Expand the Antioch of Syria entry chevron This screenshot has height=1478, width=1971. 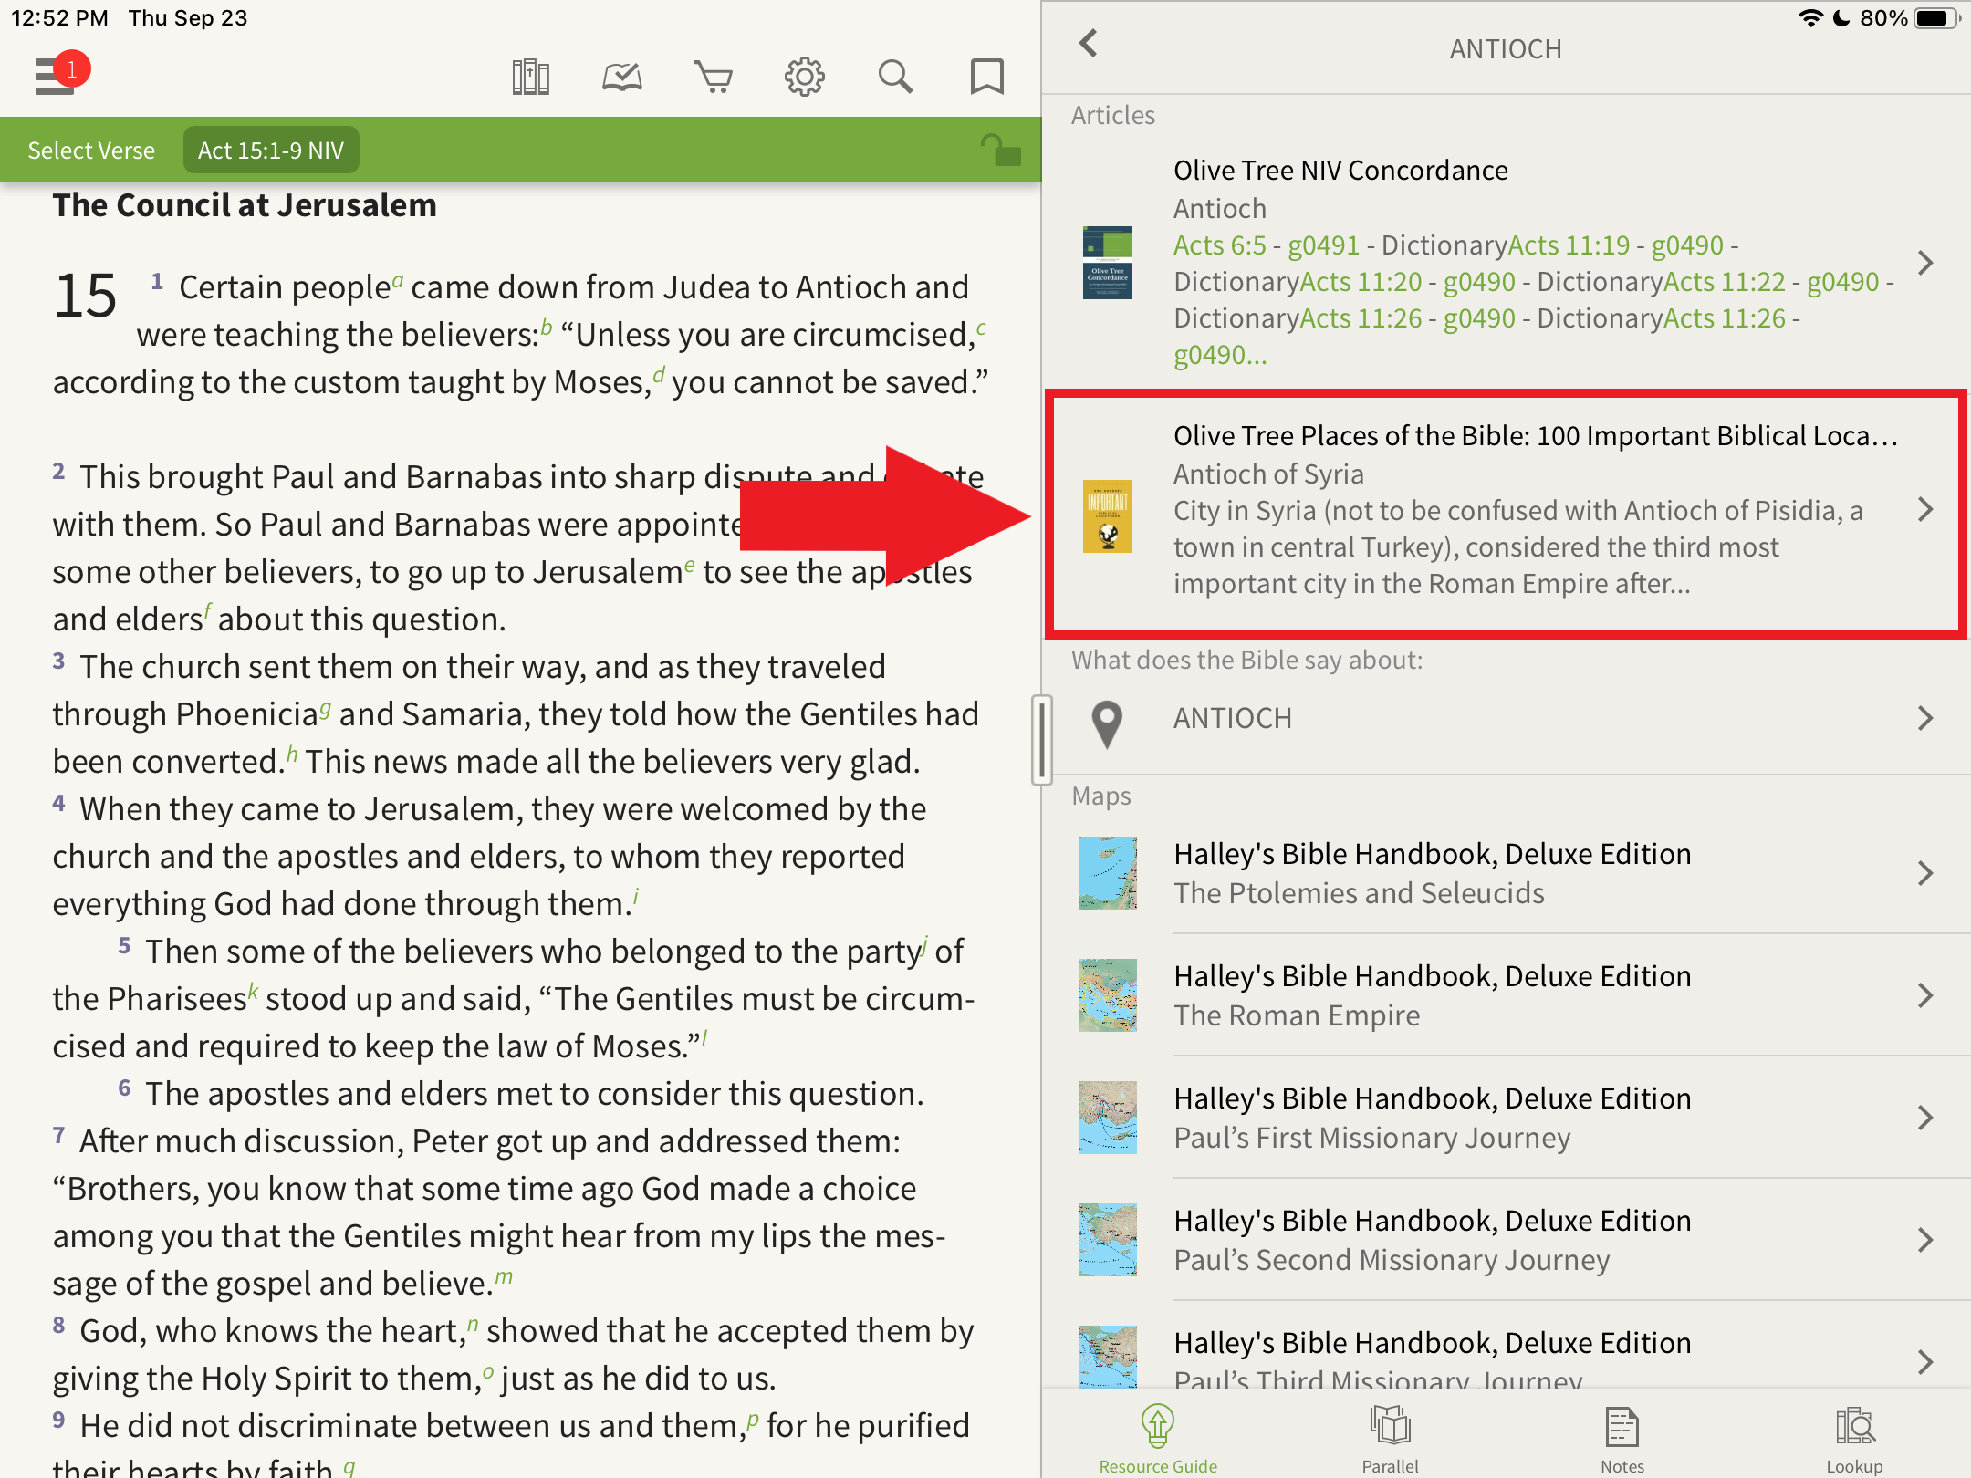(x=1925, y=509)
